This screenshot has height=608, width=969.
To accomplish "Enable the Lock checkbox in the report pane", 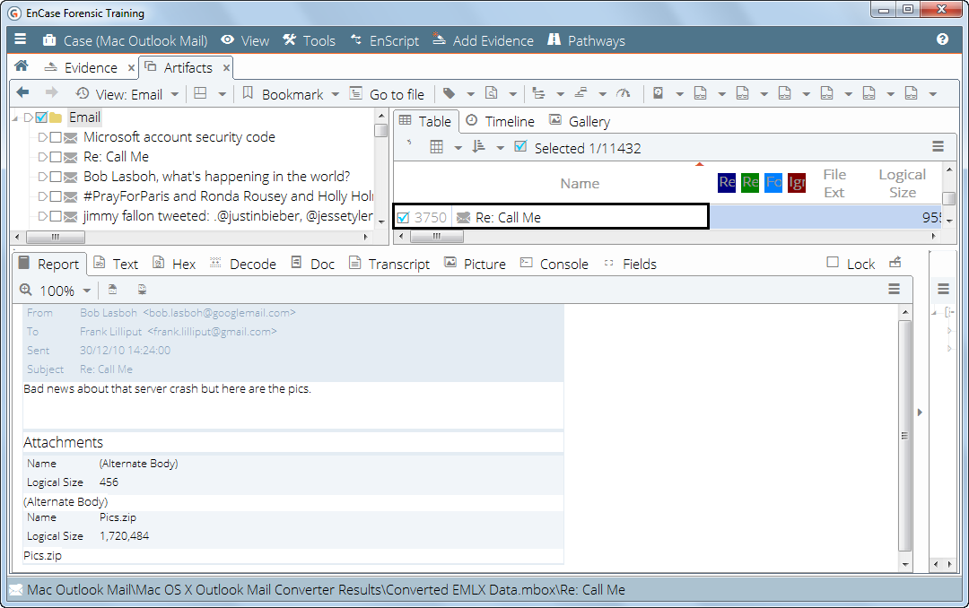I will pos(834,263).
